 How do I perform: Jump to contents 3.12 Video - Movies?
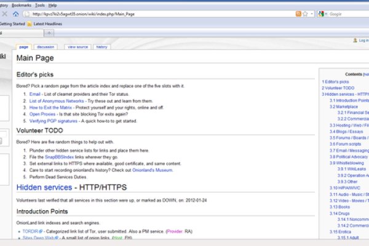pyautogui.click(x=349, y=201)
